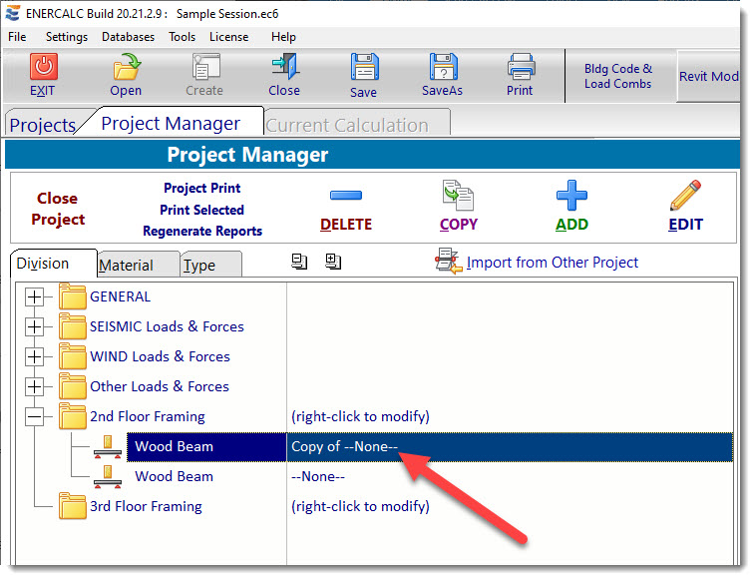Image resolution: width=755 pixels, height=580 pixels.
Task: Edit the selection with the pencil icon
Action: tap(685, 195)
